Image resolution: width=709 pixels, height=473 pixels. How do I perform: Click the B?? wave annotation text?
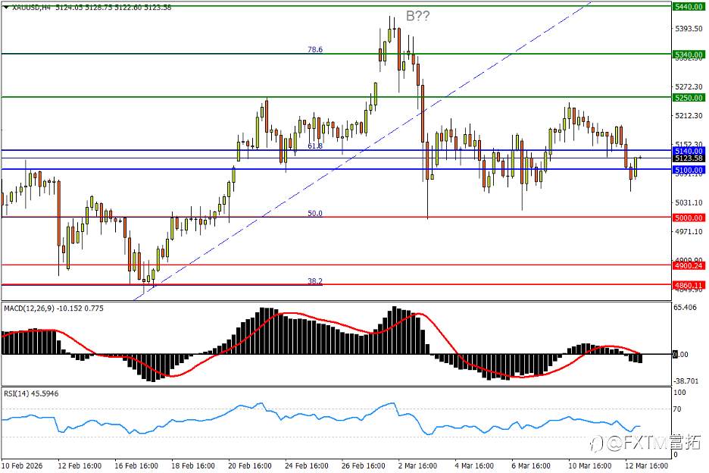pyautogui.click(x=418, y=16)
